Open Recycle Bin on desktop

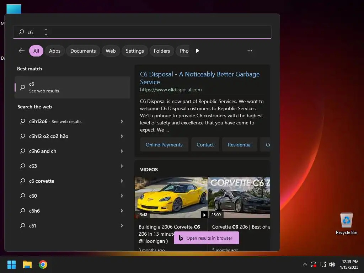coord(346,223)
